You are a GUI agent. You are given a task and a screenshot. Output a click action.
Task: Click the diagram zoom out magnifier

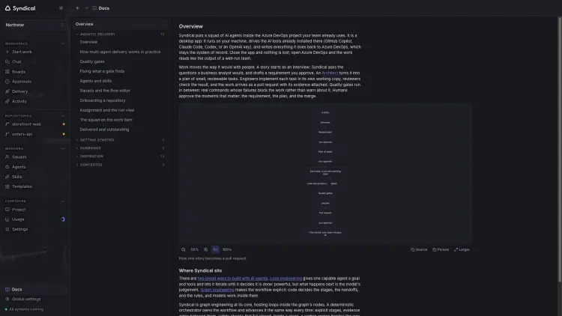click(x=183, y=249)
